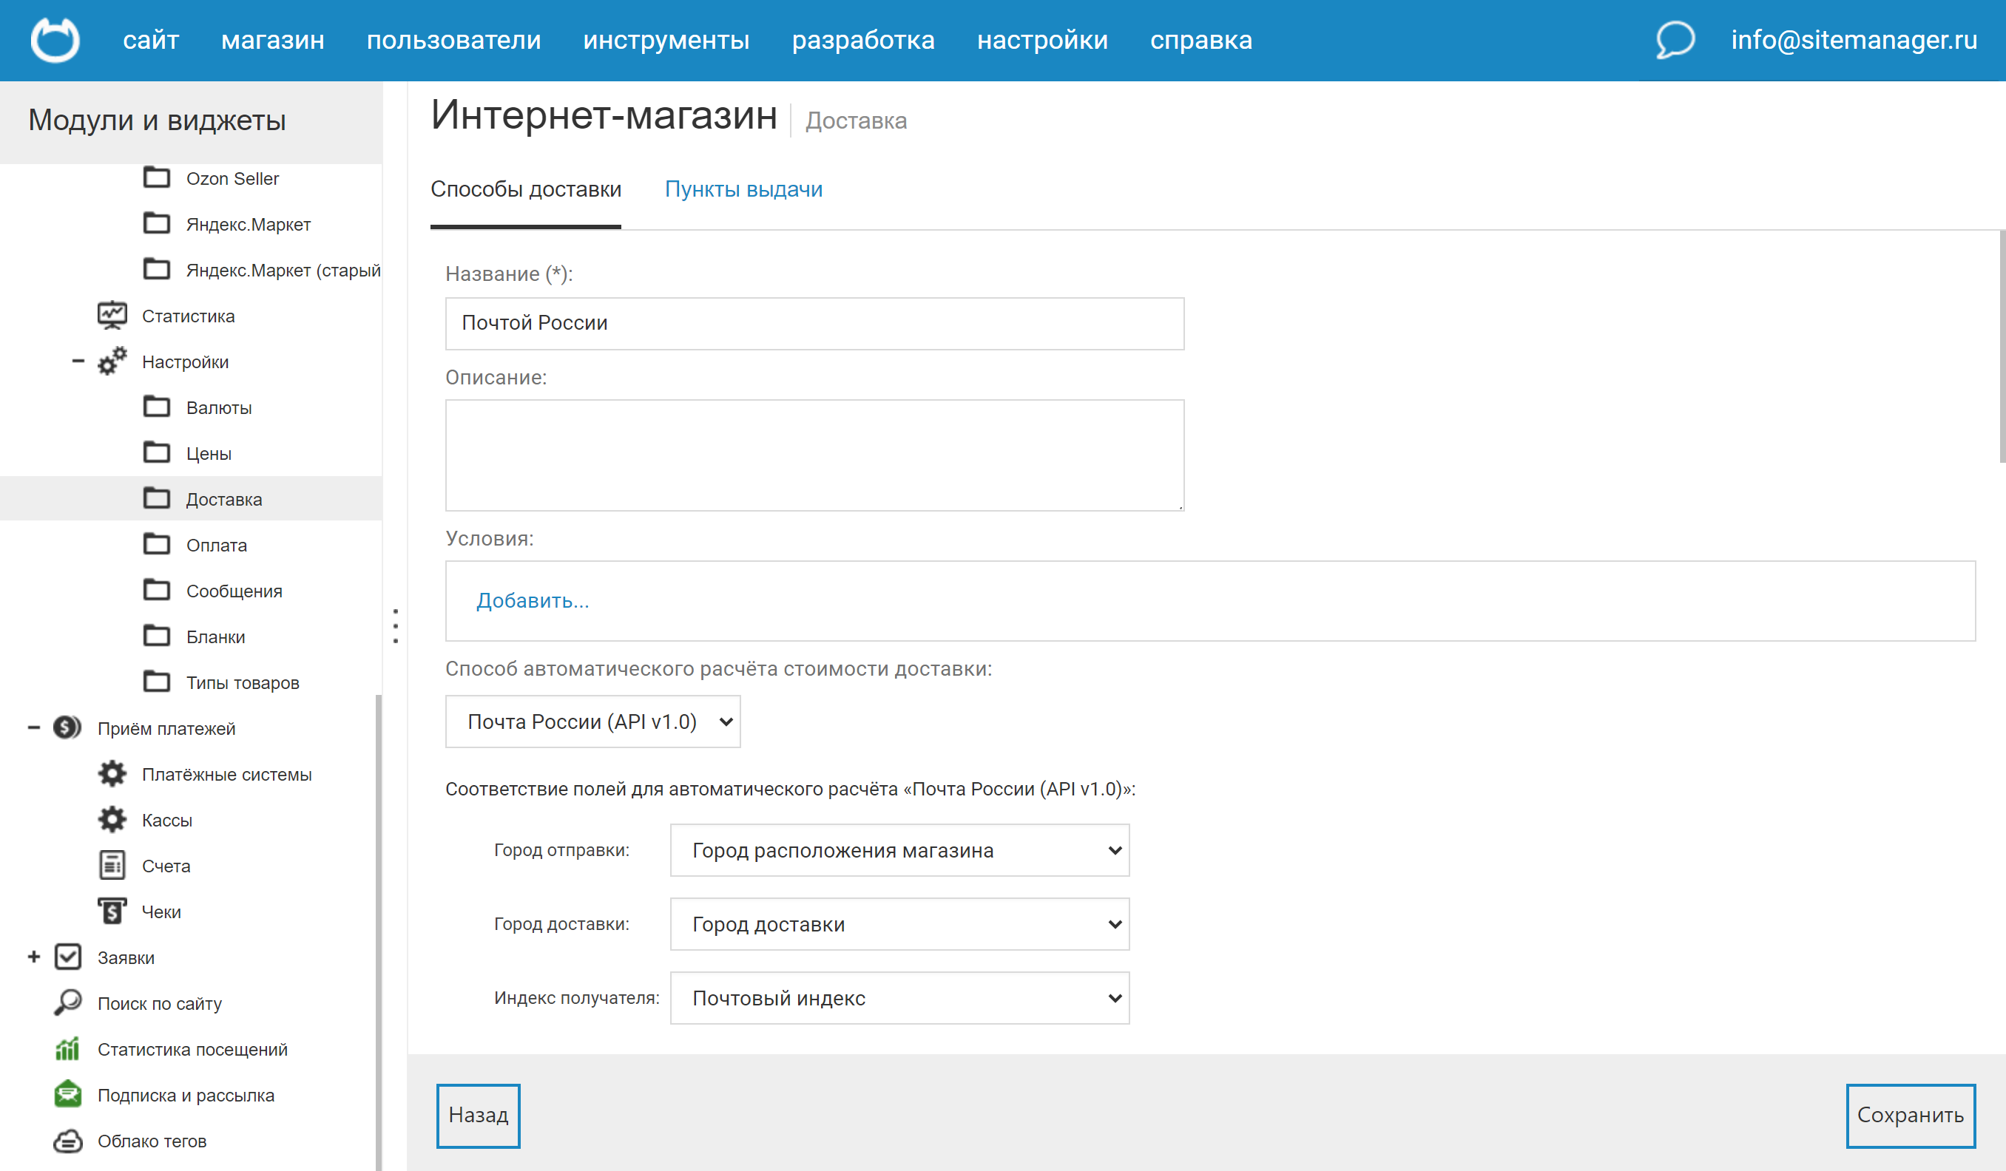Click the Добавить link under Условия
The image size is (2006, 1171).
coord(533,600)
